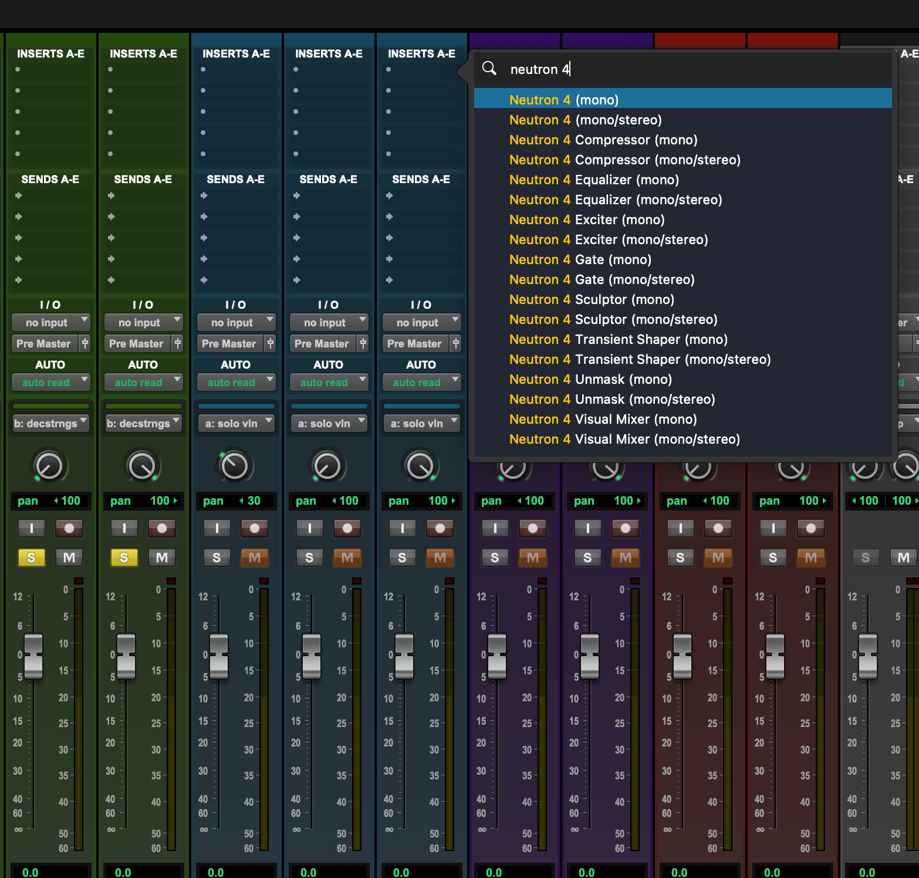This screenshot has width=919, height=878.
Task: Open the 'no input' selector on the pan 30 track
Action: click(236, 322)
